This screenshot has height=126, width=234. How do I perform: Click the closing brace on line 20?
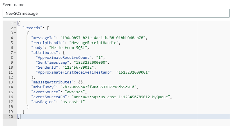(19, 117)
